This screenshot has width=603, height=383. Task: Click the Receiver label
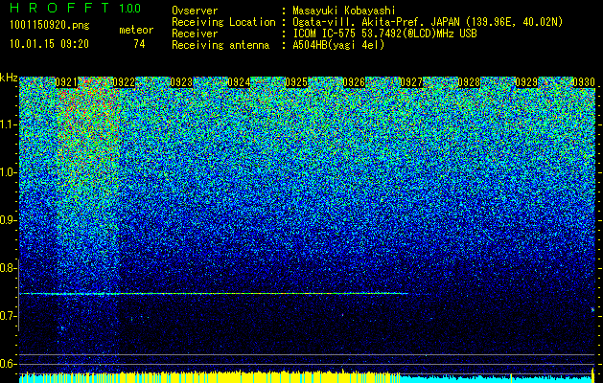(x=195, y=34)
